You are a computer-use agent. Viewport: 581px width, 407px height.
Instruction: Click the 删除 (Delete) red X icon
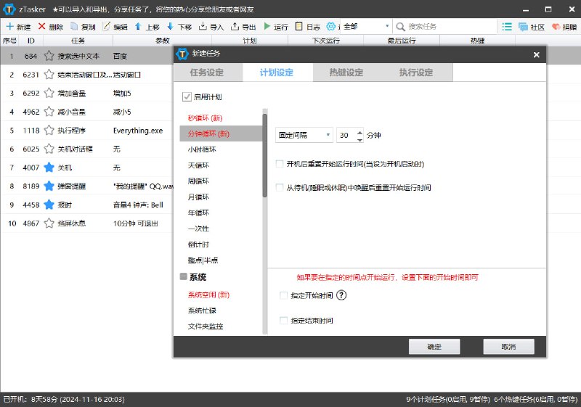tap(42, 26)
